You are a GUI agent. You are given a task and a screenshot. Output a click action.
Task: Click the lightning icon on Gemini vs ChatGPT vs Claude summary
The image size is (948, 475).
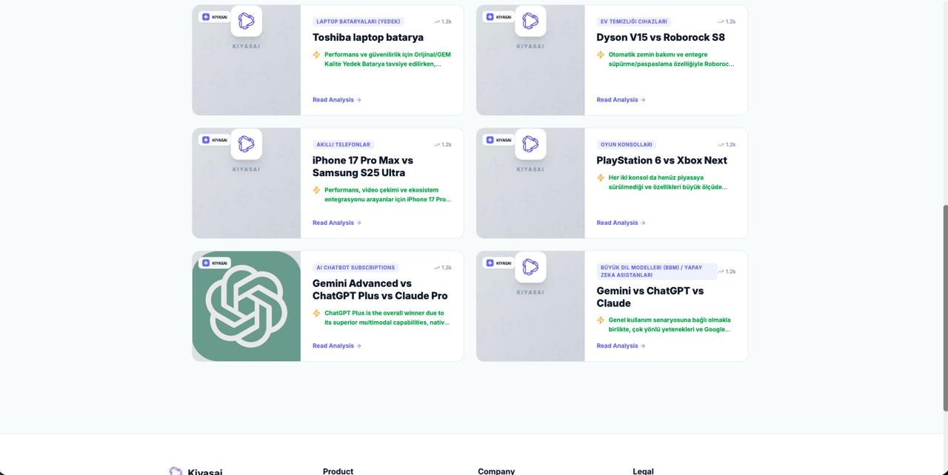[x=601, y=320]
